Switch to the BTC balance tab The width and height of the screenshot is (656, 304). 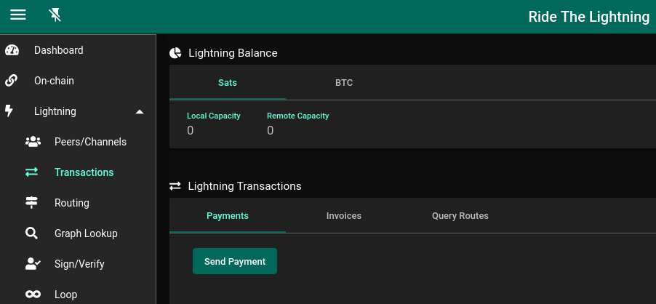[x=344, y=83]
